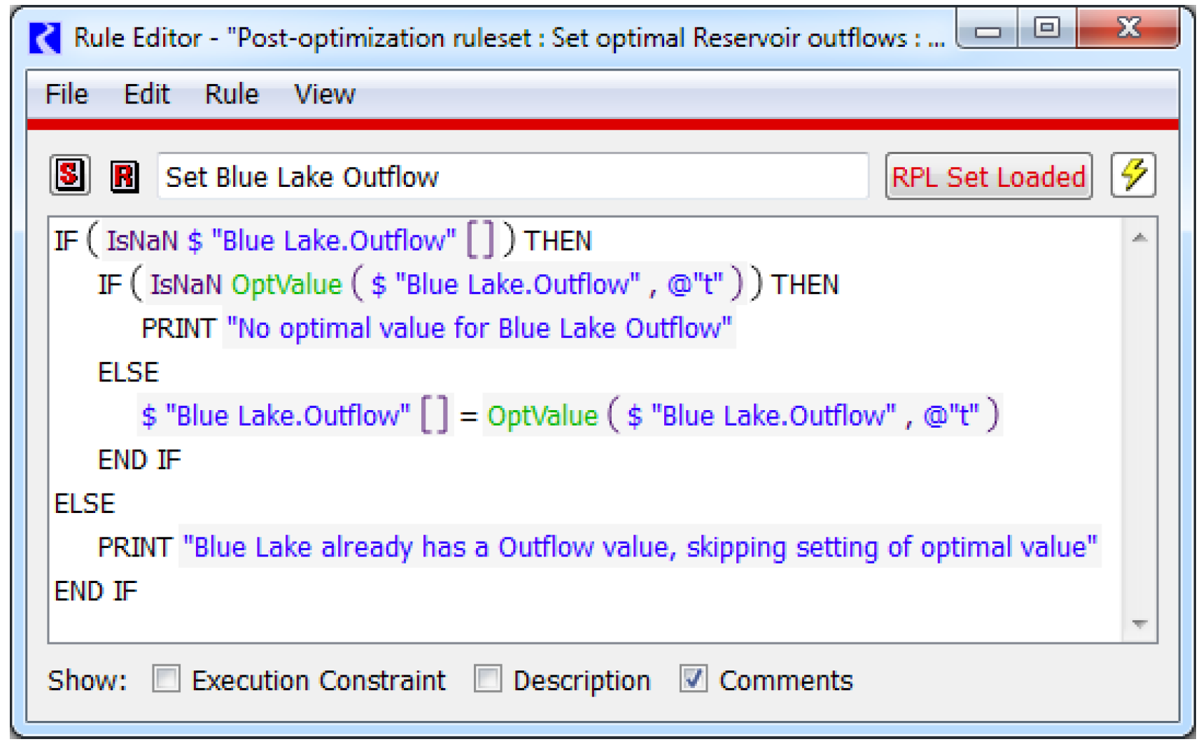Click the red S ruleset icon

pyautogui.click(x=69, y=175)
